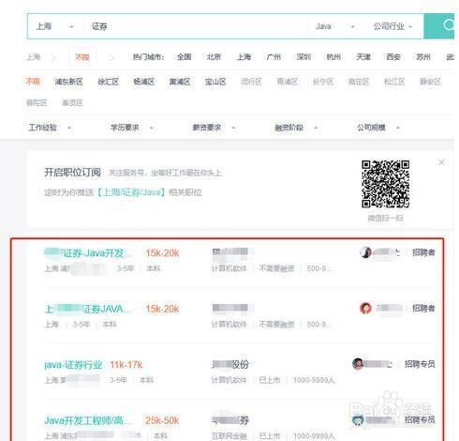Expand the 学历要求 filter
Viewport: 459px width, 441px height.
[x=132, y=128]
